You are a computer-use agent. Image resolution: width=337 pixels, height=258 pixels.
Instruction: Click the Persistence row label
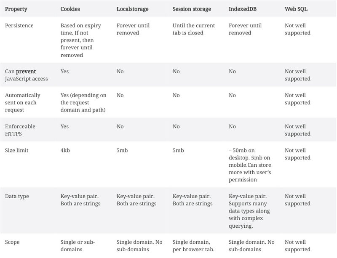19,26
